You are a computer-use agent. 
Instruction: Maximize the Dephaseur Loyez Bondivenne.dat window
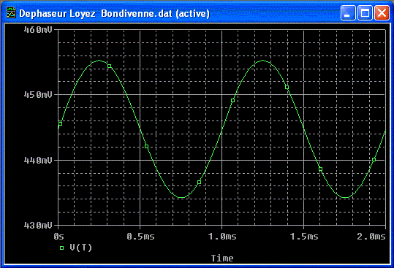[365, 13]
